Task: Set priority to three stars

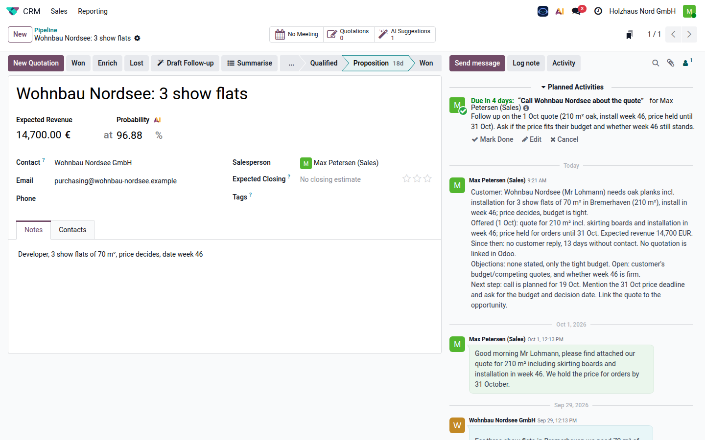Action: coord(427,178)
